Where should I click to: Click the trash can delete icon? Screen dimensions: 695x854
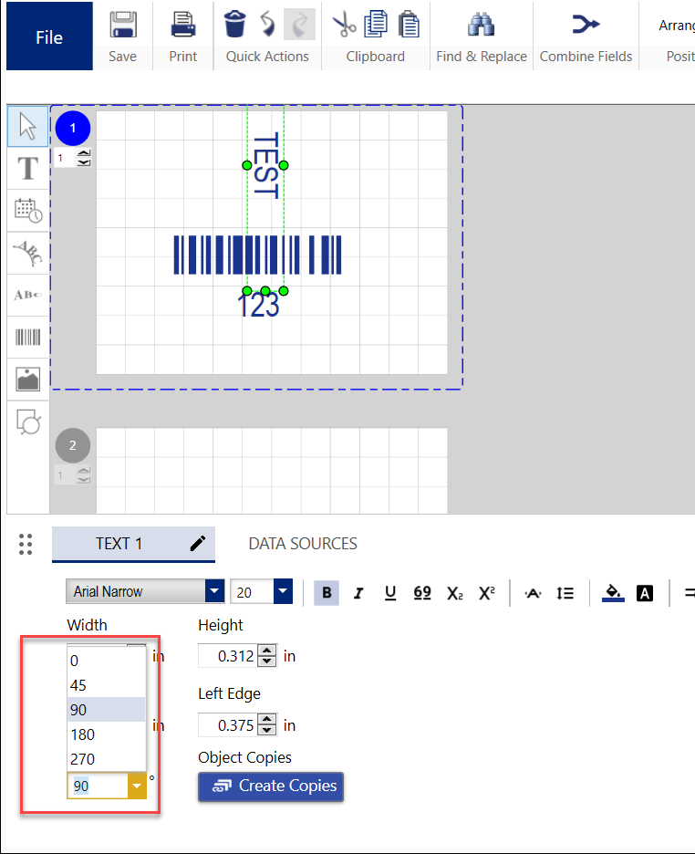click(x=235, y=24)
